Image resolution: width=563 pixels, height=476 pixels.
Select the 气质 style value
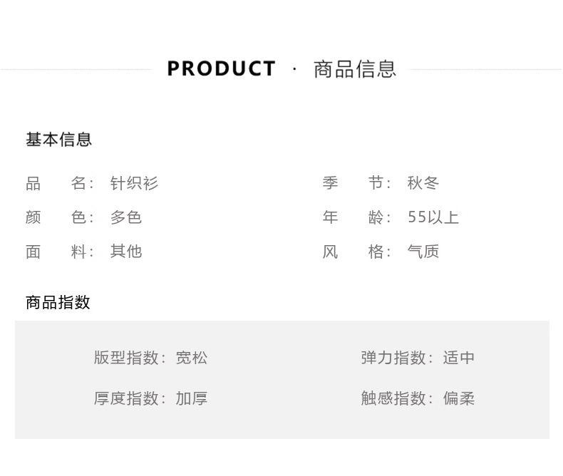pyautogui.click(x=423, y=252)
